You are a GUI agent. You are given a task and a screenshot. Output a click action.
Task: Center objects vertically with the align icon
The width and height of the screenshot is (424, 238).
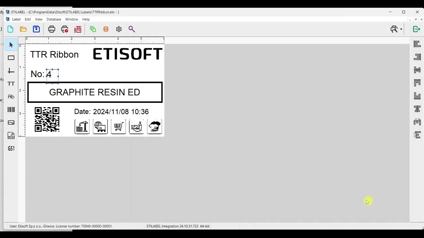tap(417, 109)
